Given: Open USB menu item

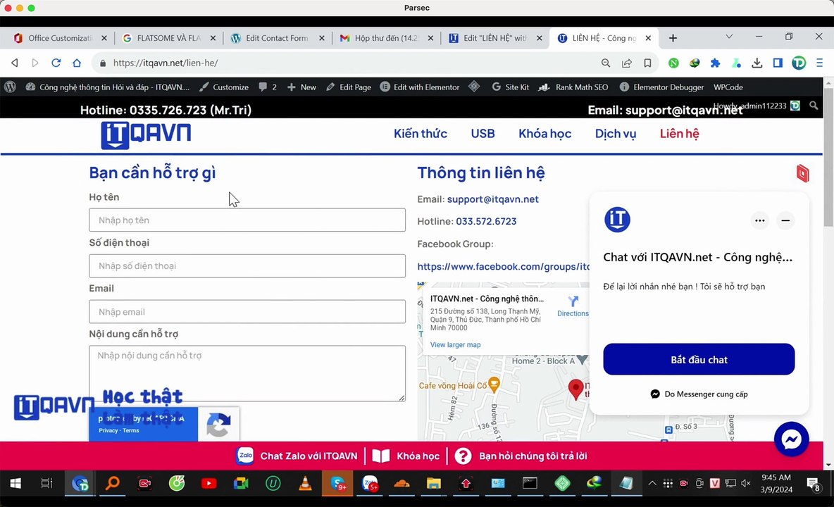Looking at the screenshot, I should [x=483, y=134].
